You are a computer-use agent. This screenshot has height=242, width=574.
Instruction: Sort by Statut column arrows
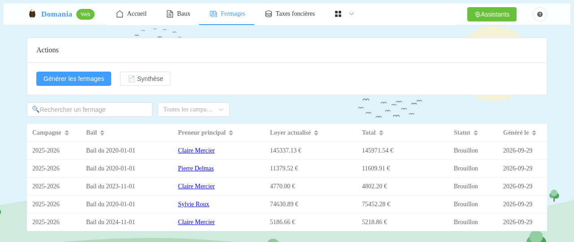(x=476, y=133)
